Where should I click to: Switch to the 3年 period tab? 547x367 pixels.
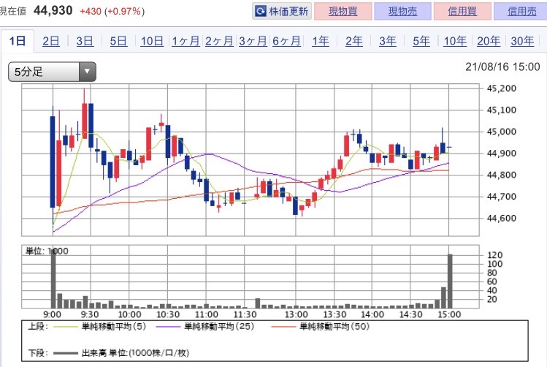click(x=388, y=41)
